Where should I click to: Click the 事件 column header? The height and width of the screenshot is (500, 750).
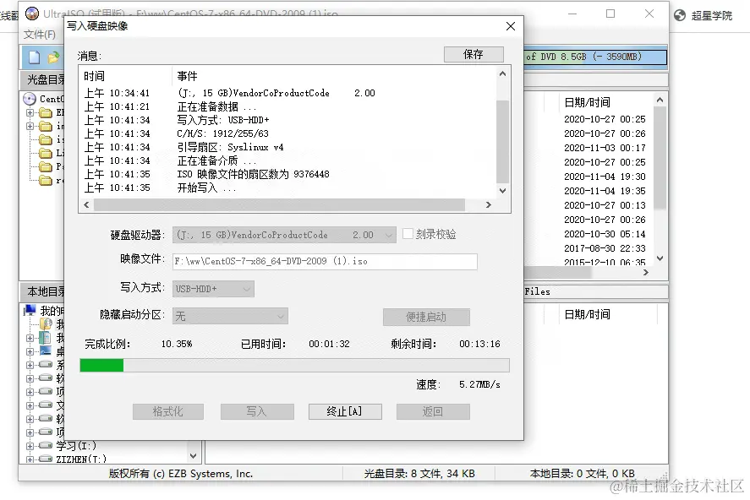pos(187,76)
